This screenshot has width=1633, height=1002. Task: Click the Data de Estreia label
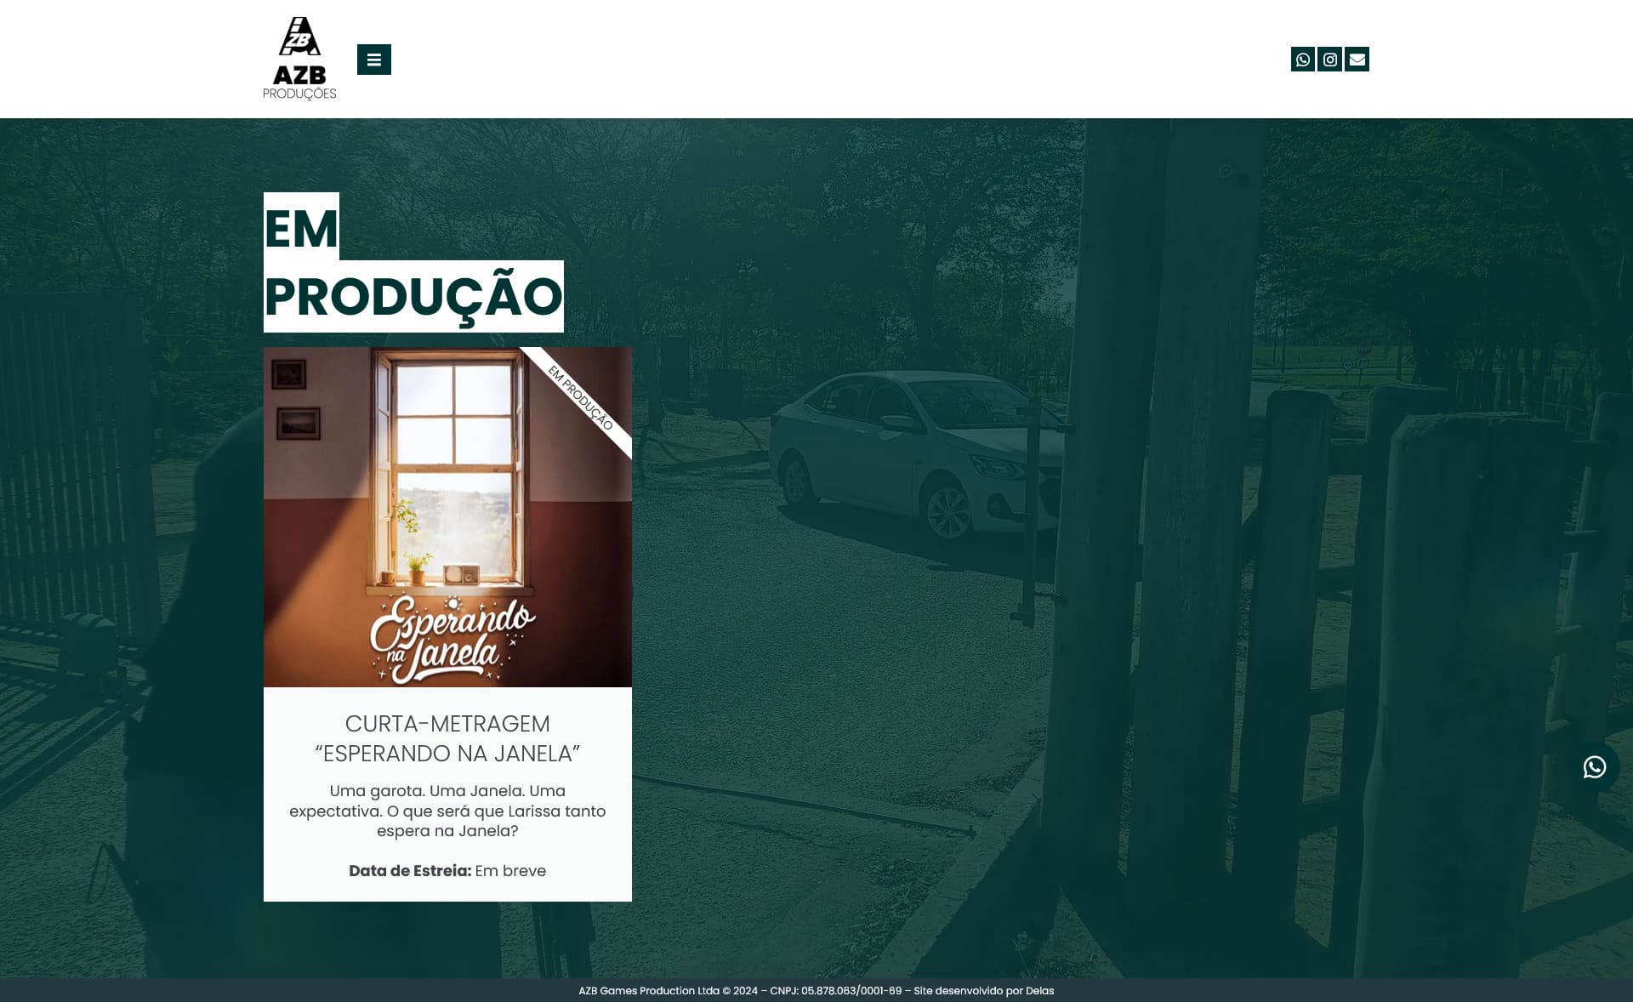410,871
